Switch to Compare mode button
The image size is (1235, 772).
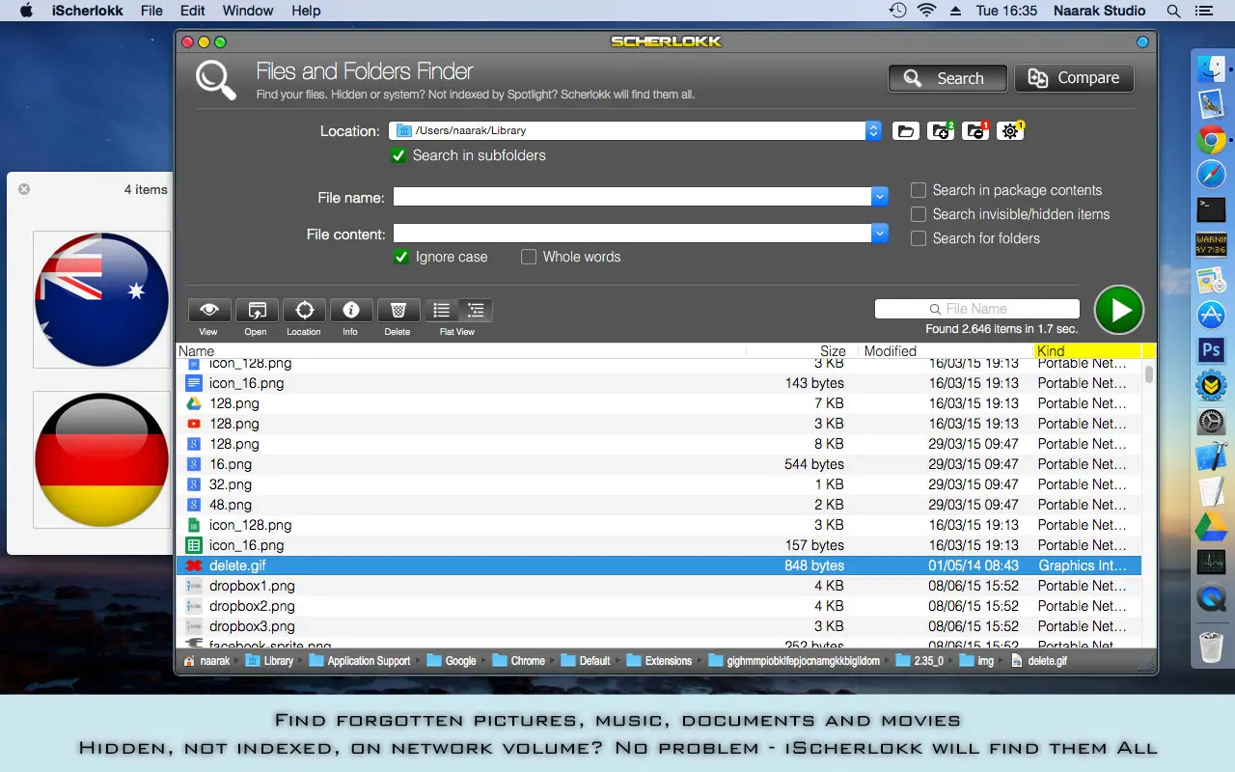(x=1074, y=78)
